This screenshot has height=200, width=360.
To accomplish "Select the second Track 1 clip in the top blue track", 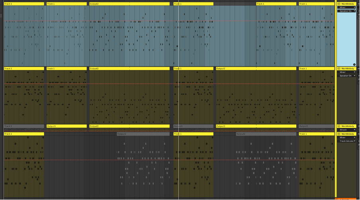I will pos(67,4).
